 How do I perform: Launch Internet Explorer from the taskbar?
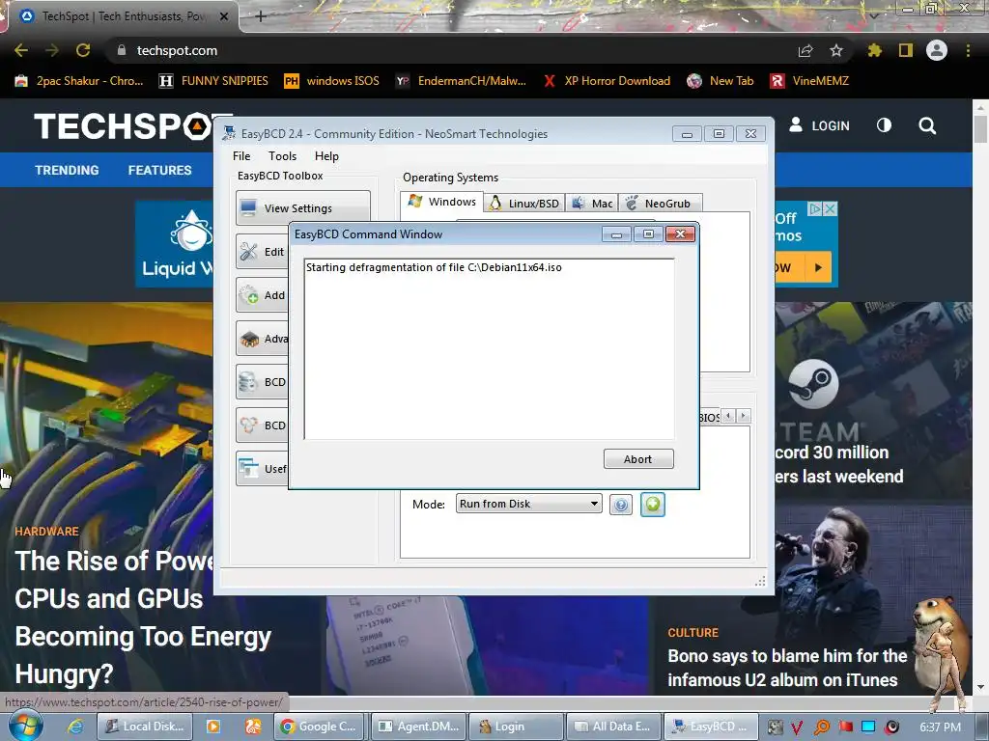[75, 727]
